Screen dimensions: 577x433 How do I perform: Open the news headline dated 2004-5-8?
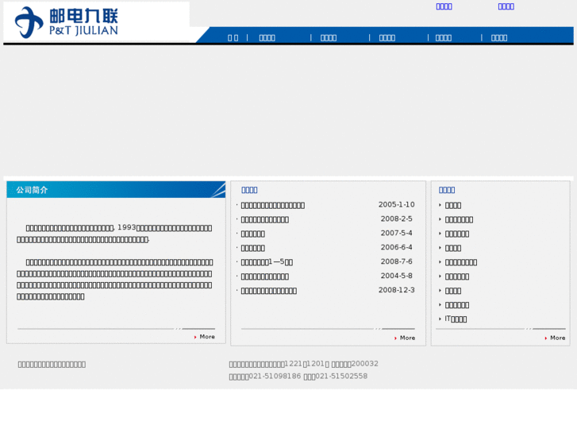(x=264, y=276)
